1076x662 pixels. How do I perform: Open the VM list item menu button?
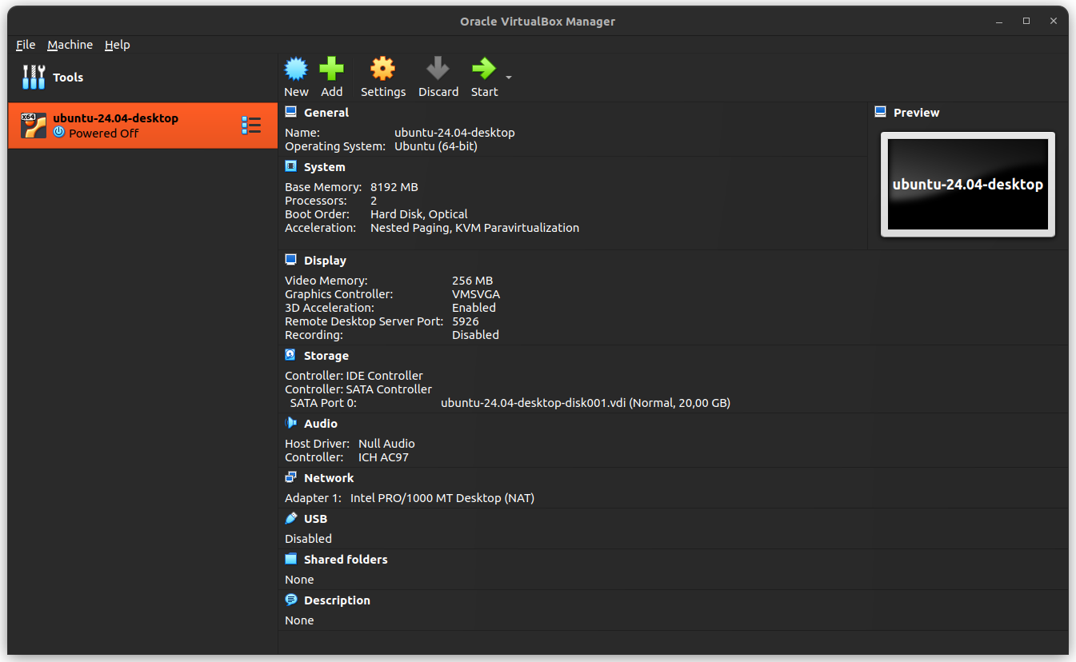251,125
